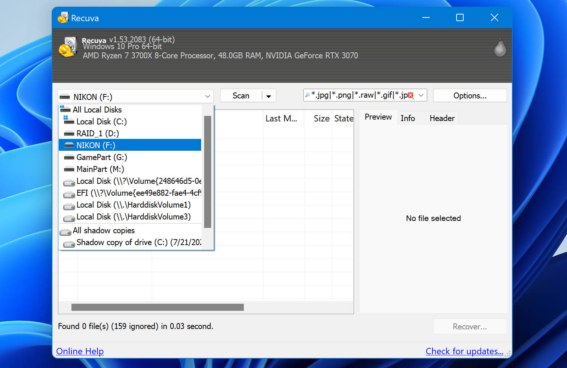Click the drive icon next to GamePart (G:)
Image resolution: width=567 pixels, height=368 pixels.
point(69,157)
